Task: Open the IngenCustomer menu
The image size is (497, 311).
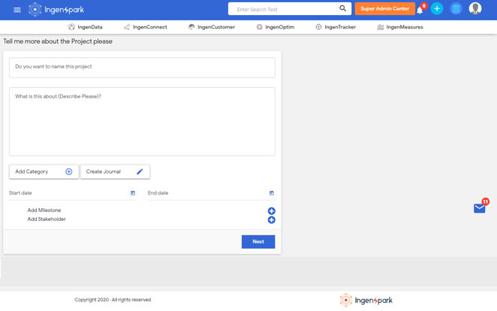Action: (212, 27)
